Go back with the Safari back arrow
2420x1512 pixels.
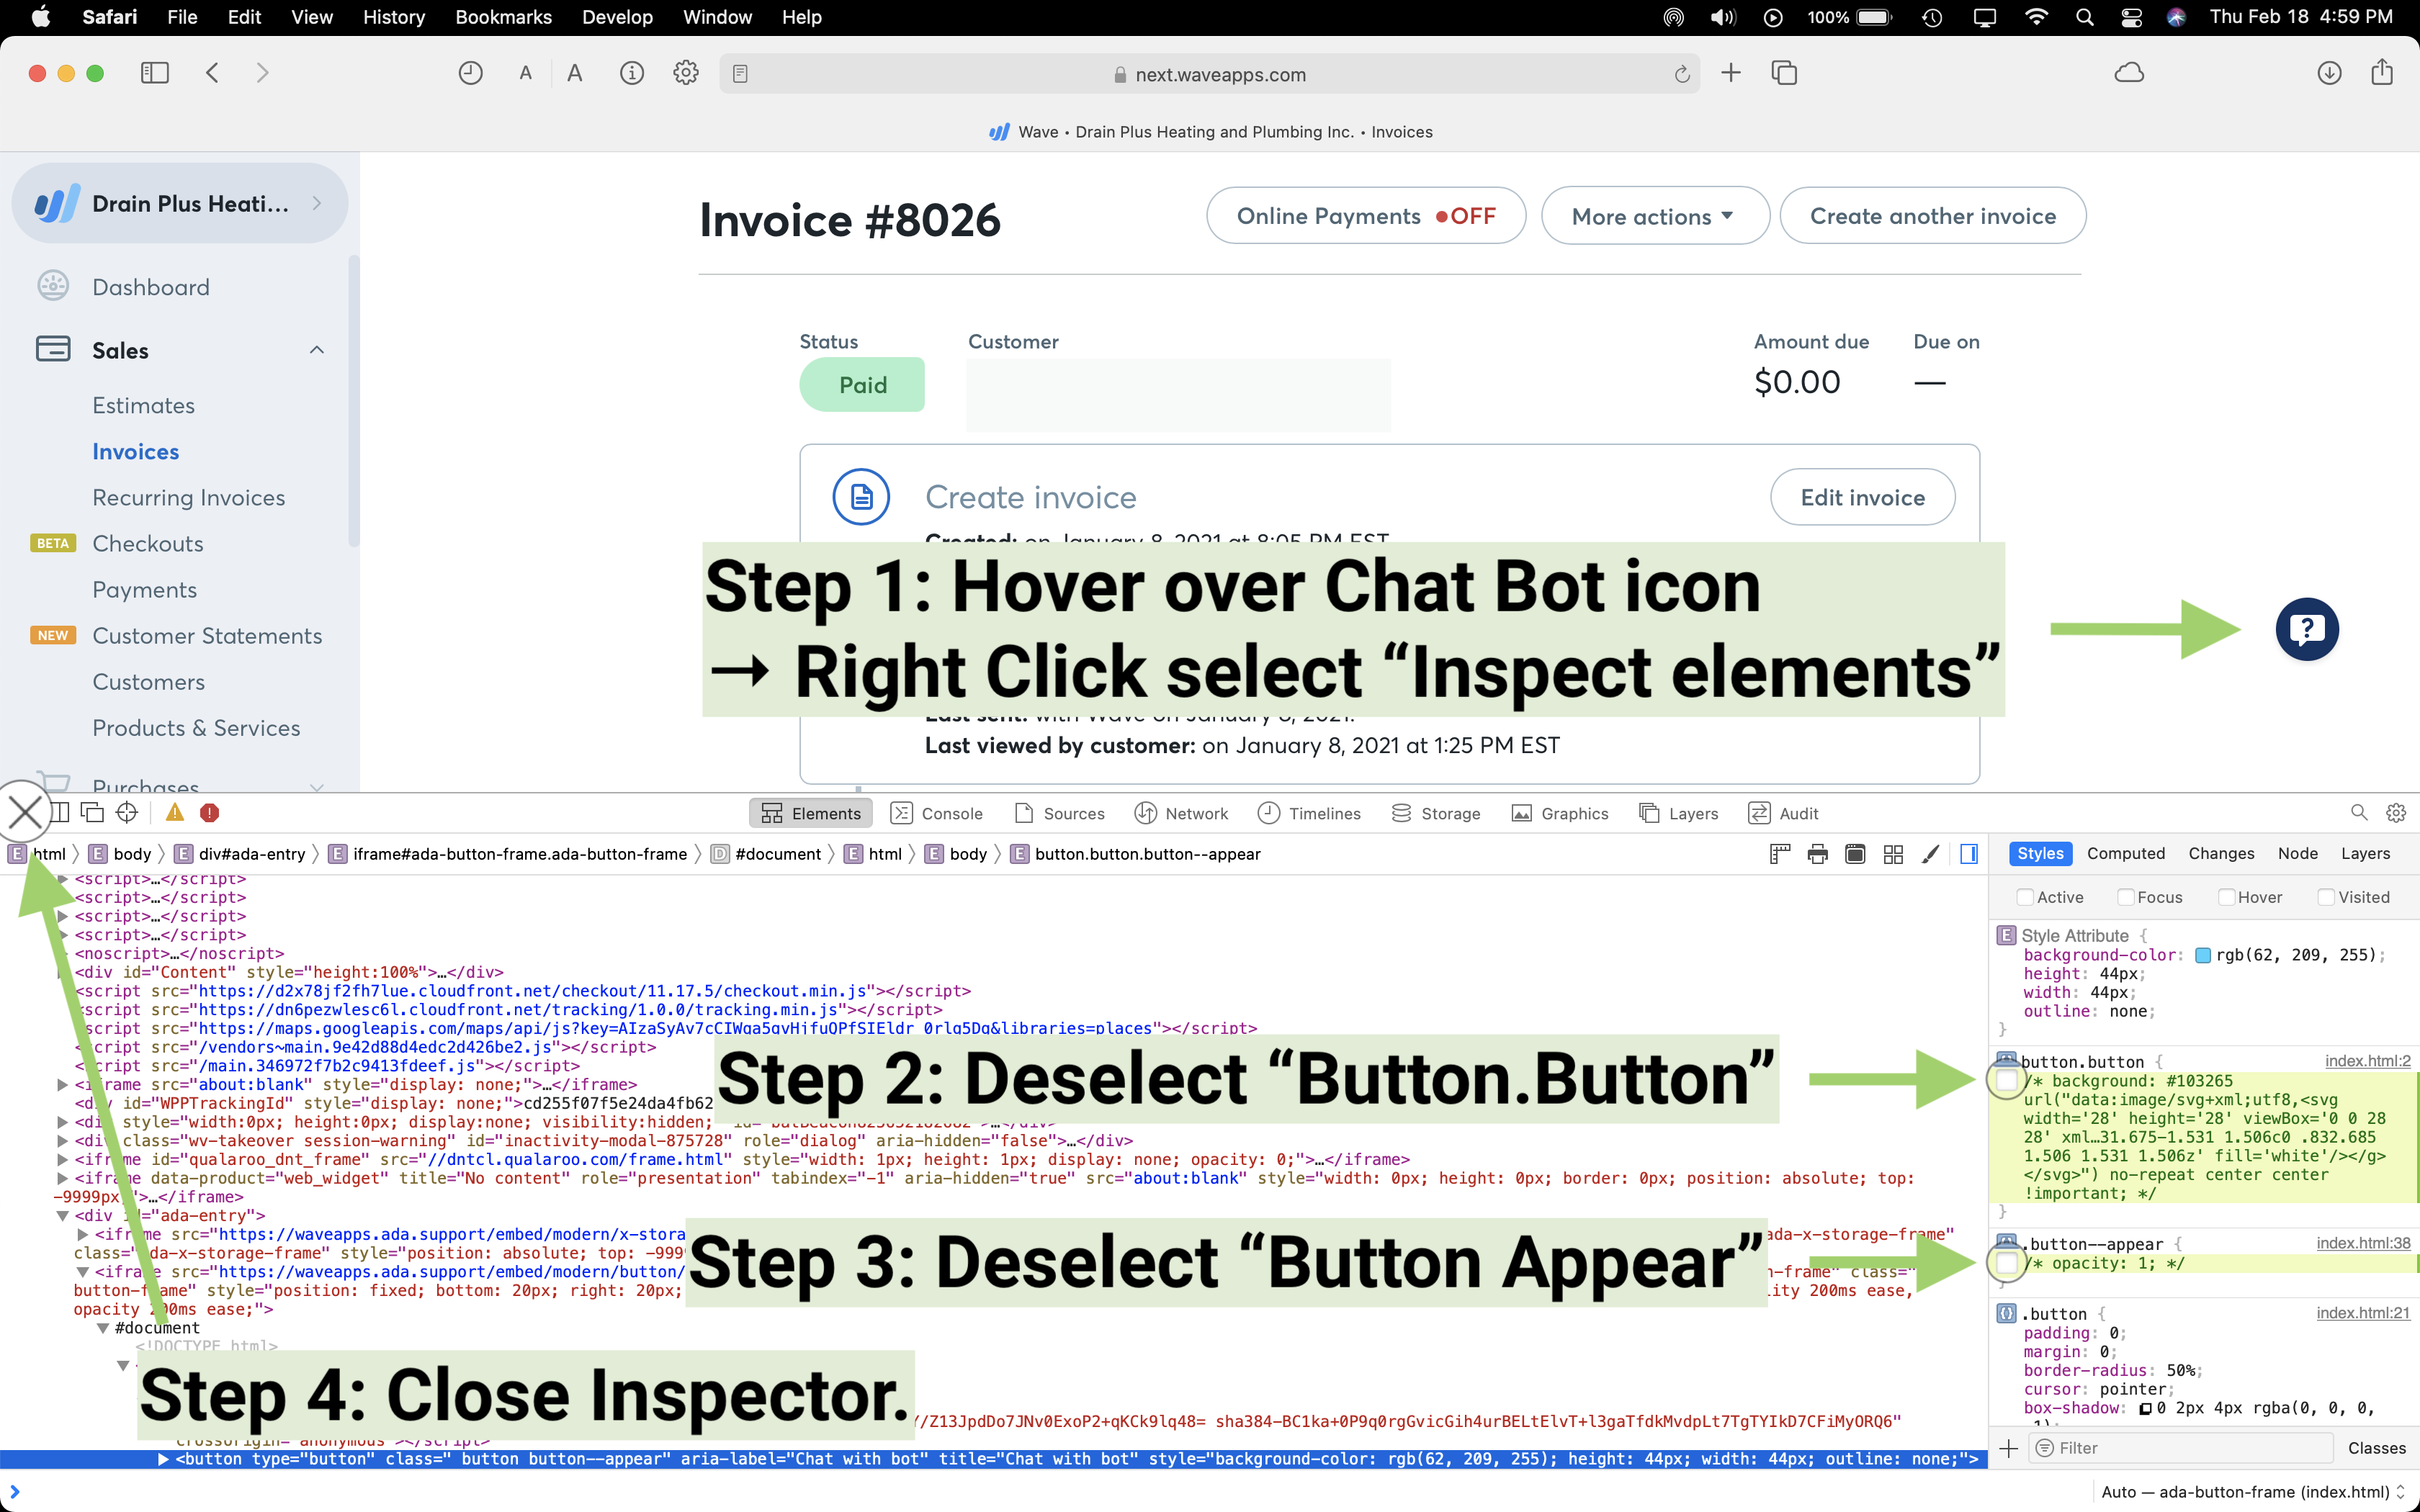tap(212, 73)
